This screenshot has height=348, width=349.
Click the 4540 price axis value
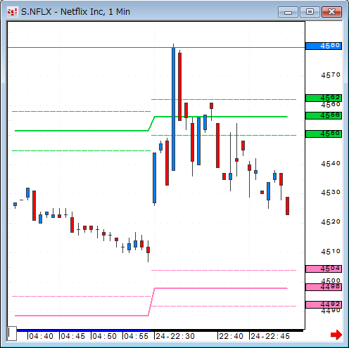(x=331, y=164)
